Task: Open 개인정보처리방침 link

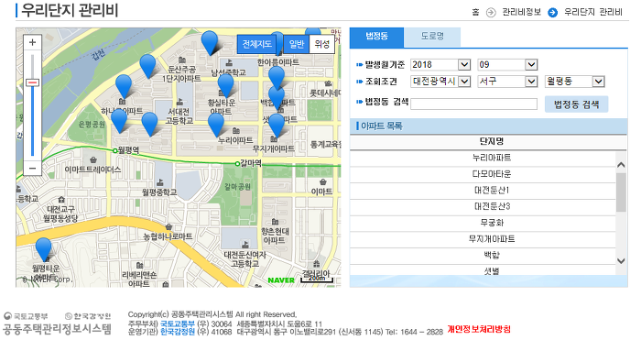Action: pos(479,329)
